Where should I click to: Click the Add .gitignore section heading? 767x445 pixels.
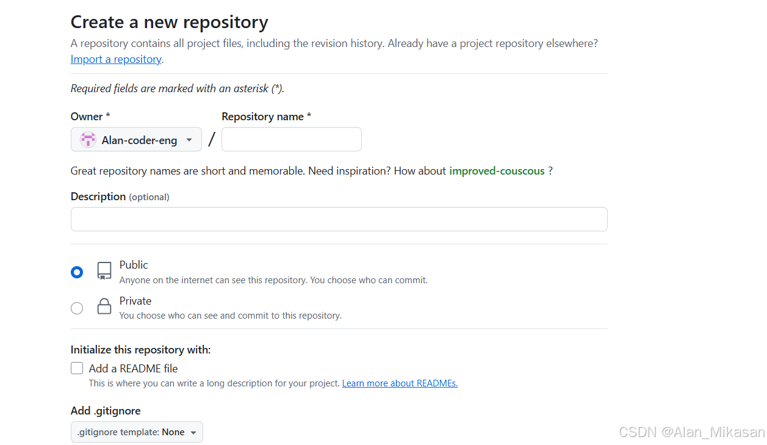click(x=105, y=411)
